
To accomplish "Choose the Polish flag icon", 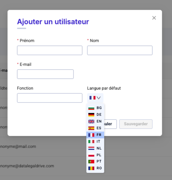I will (x=91, y=155).
